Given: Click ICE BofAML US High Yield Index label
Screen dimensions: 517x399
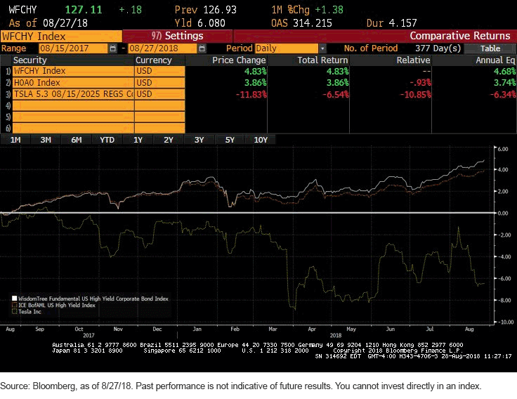Looking at the screenshot, I should pyautogui.click(x=57, y=305).
